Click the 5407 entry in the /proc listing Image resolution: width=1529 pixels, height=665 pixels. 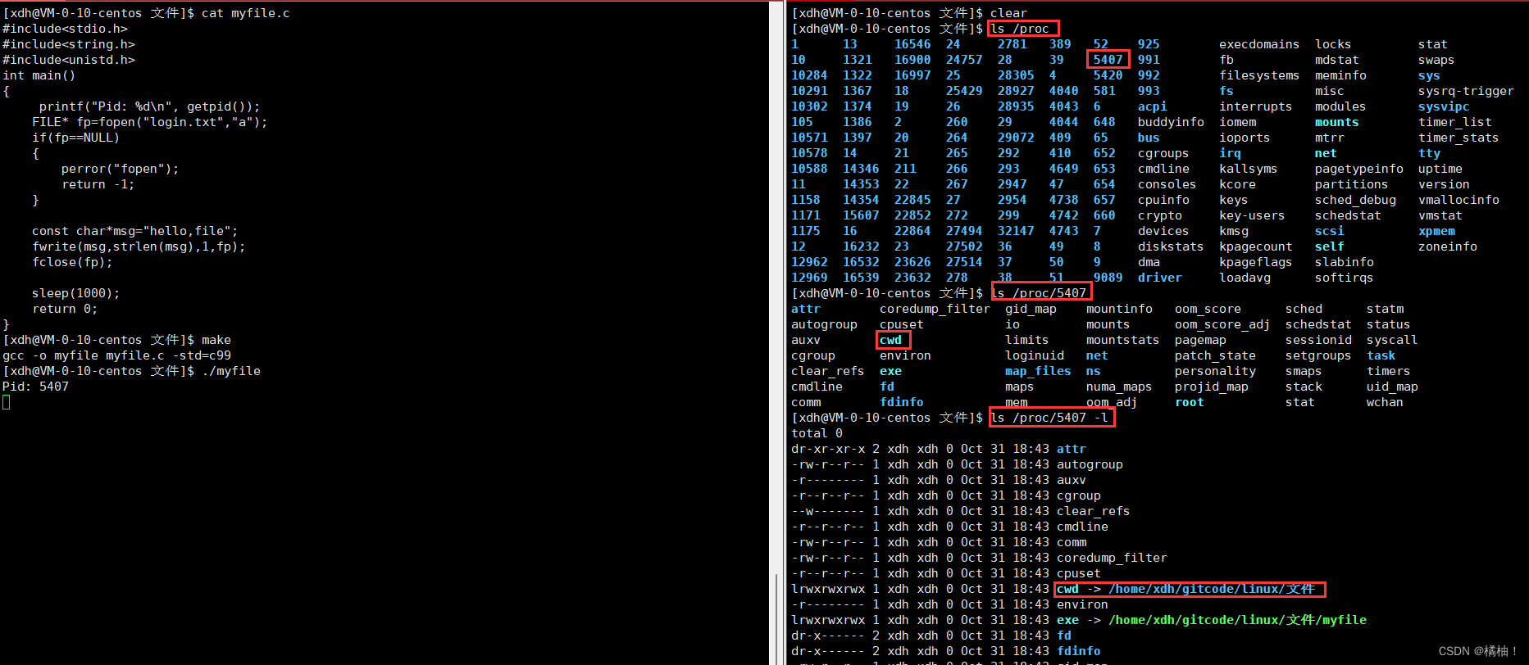click(1108, 60)
